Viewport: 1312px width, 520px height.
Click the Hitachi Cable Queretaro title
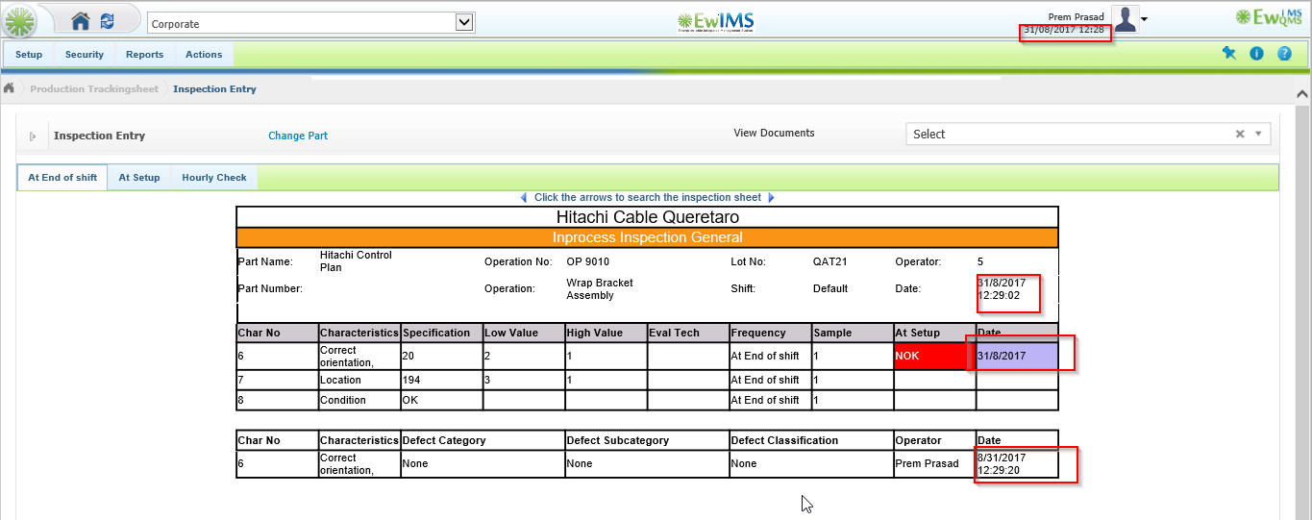pos(648,217)
